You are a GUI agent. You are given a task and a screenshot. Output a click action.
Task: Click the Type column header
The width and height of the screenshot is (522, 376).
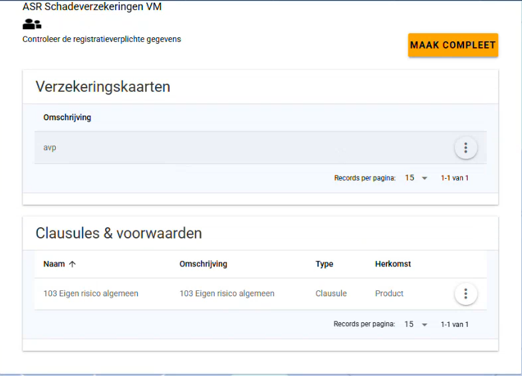(x=324, y=264)
